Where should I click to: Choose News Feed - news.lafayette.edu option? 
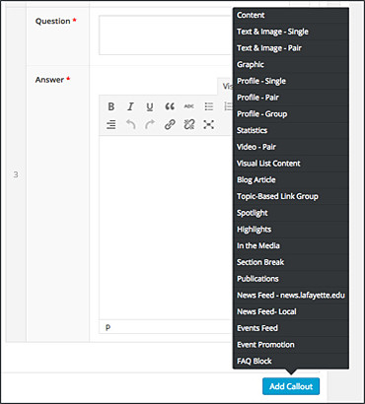(x=291, y=295)
